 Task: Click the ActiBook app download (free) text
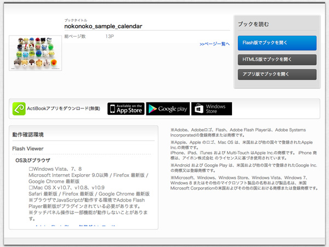(64, 109)
